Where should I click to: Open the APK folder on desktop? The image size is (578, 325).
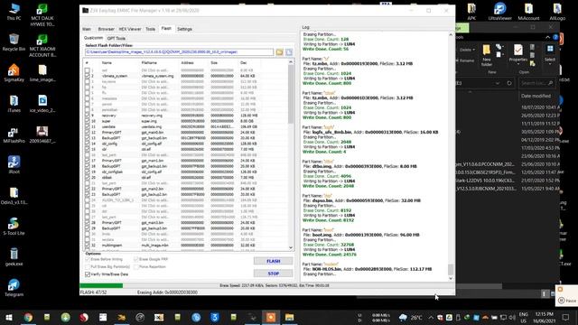pyautogui.click(x=471, y=11)
